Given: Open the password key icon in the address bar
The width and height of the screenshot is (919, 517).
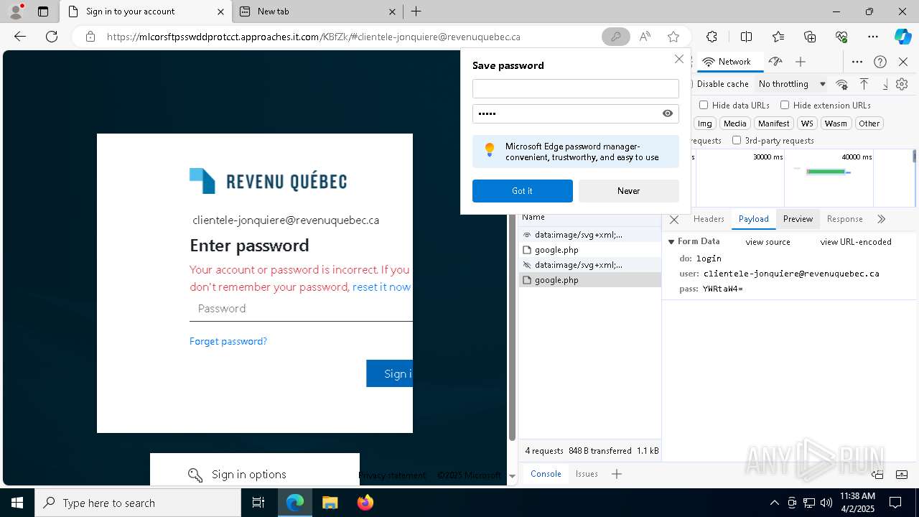Looking at the screenshot, I should click(615, 37).
